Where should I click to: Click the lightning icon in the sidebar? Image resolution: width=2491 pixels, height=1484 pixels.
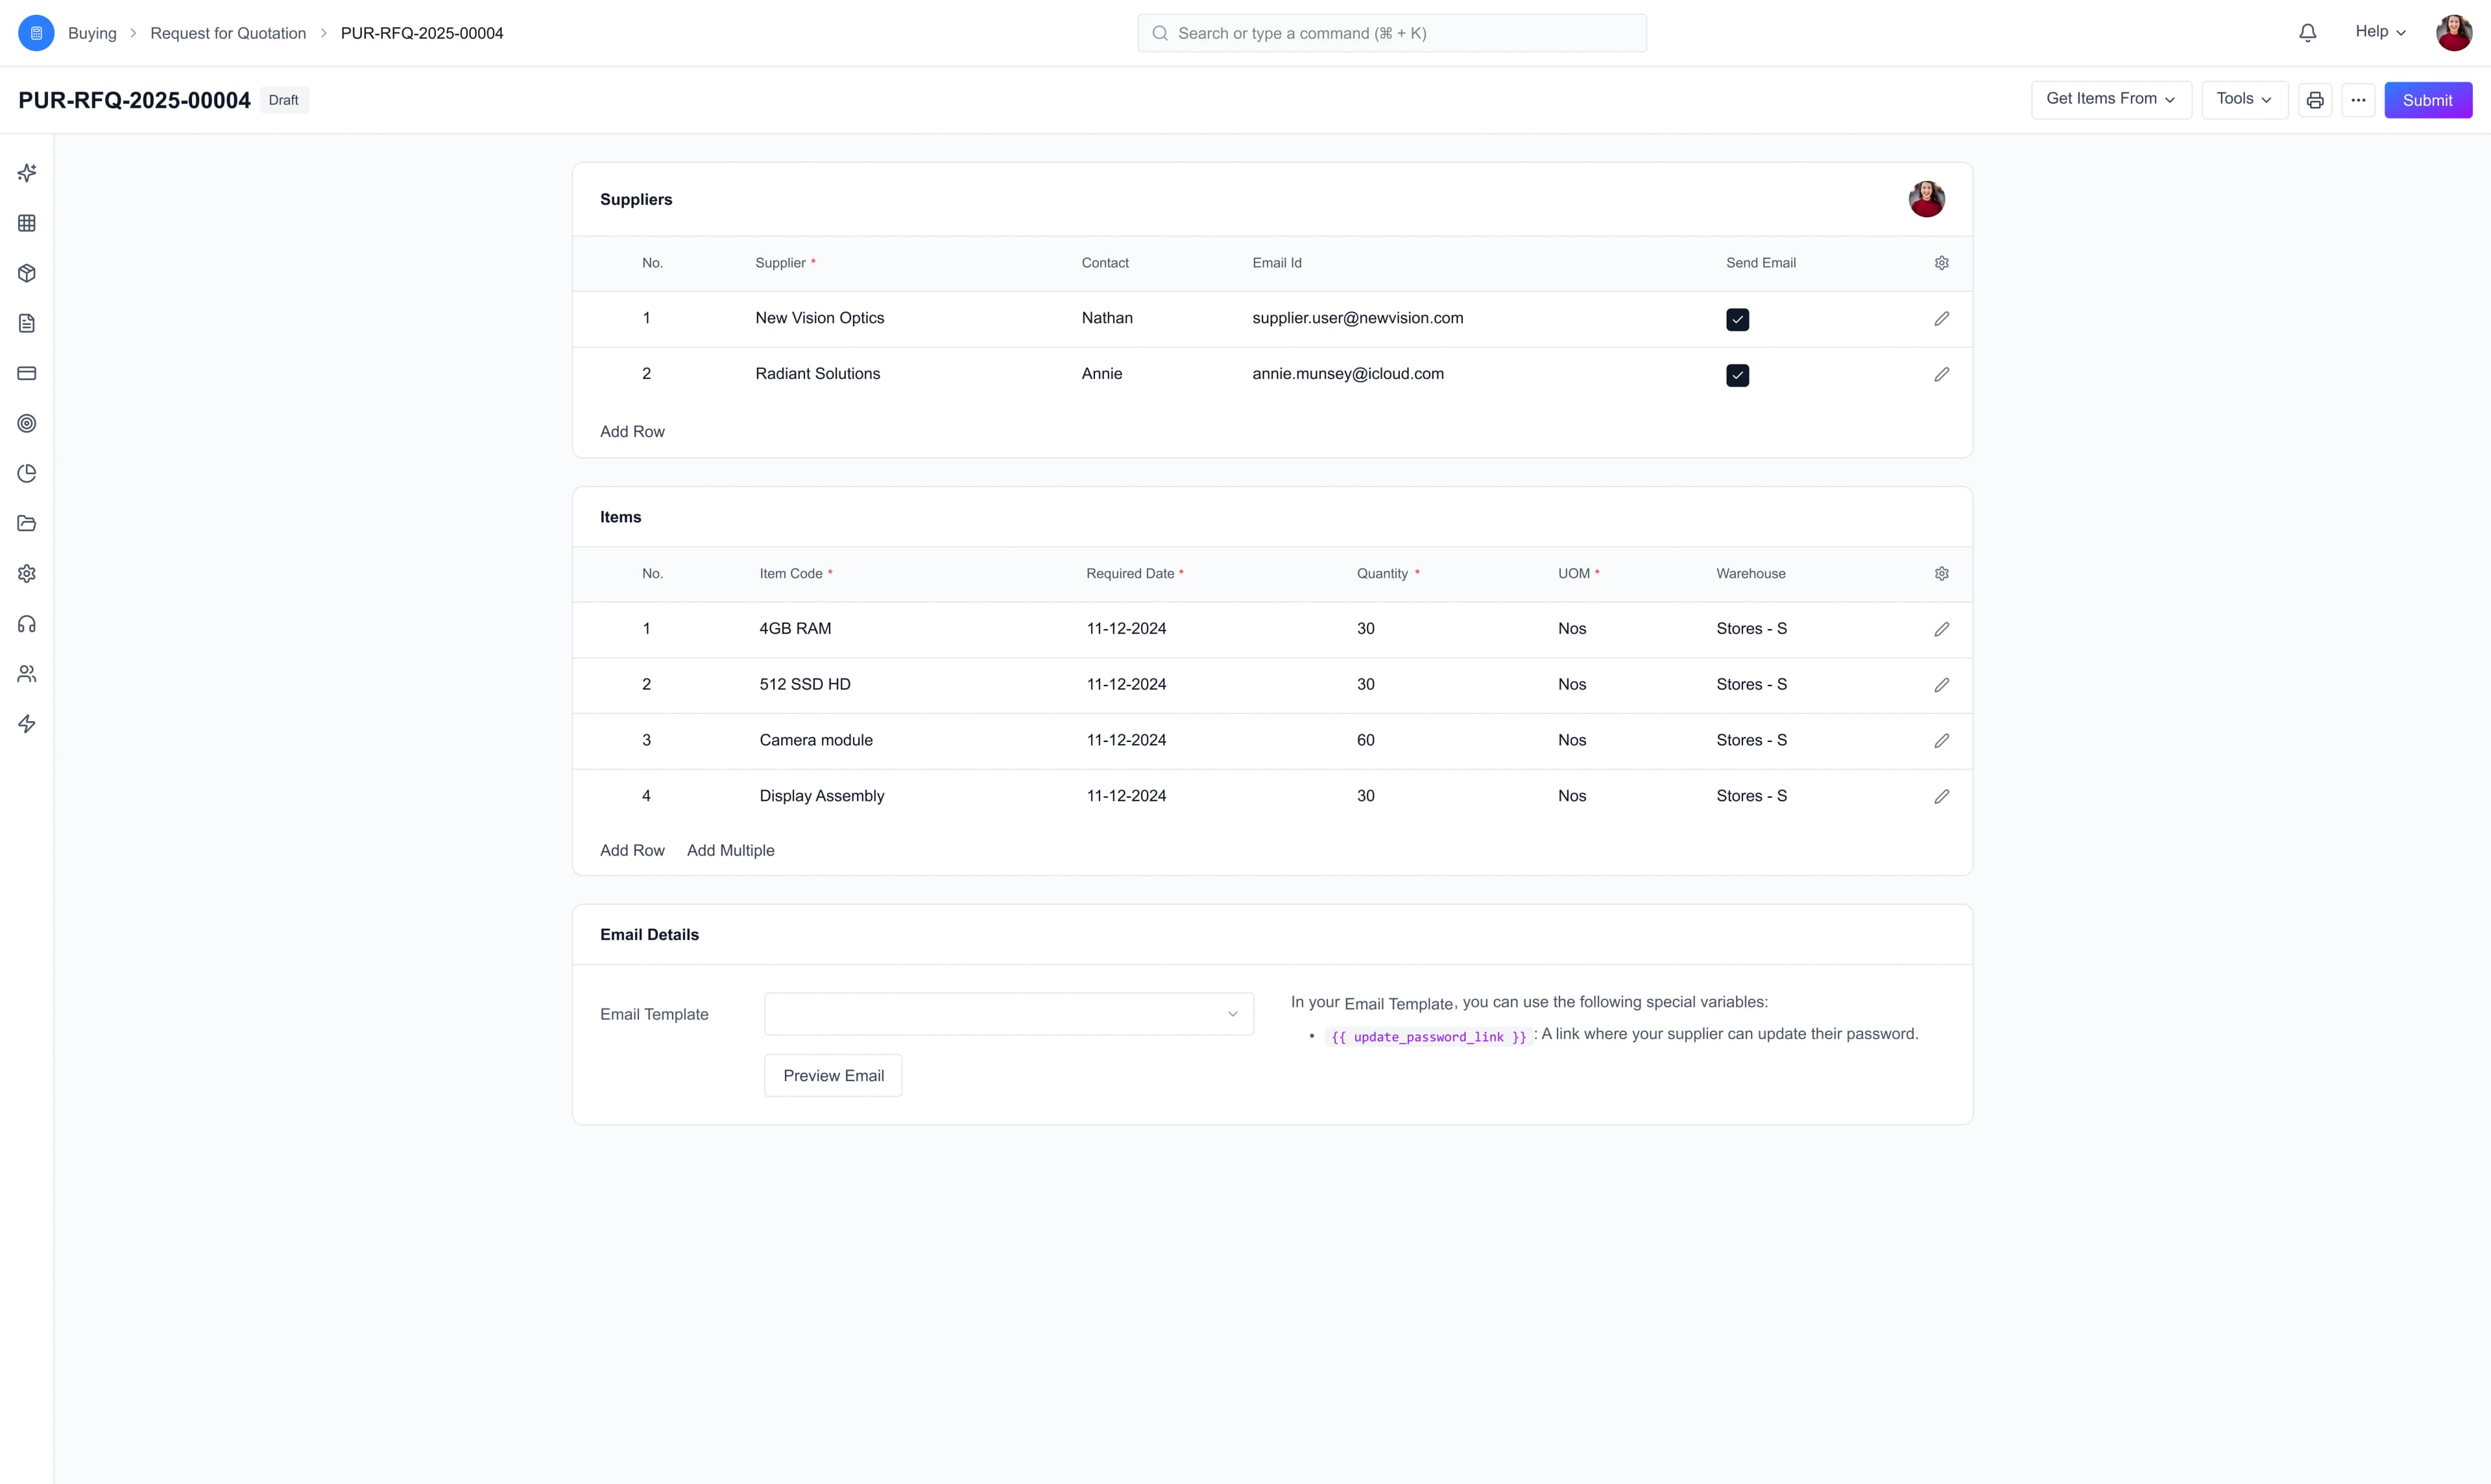tap(27, 723)
